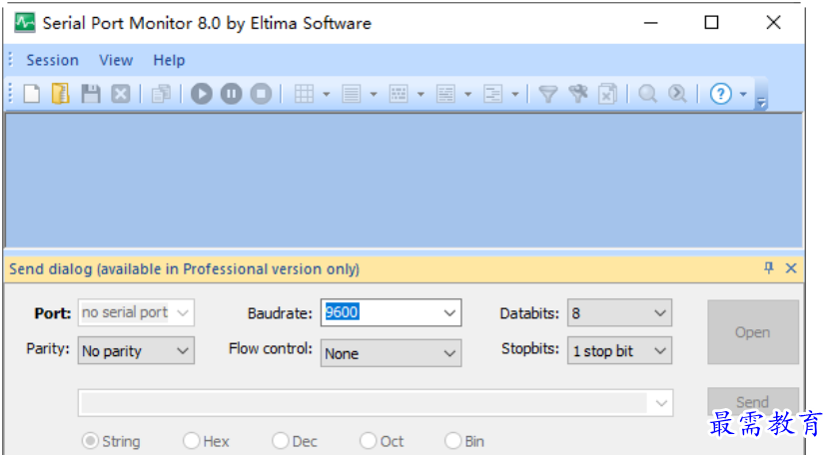831x455 pixels.
Task: Open the Help menu
Action: [169, 61]
